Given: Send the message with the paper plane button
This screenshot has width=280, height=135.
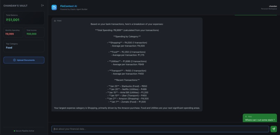Looking at the screenshot, I should coord(273,129).
